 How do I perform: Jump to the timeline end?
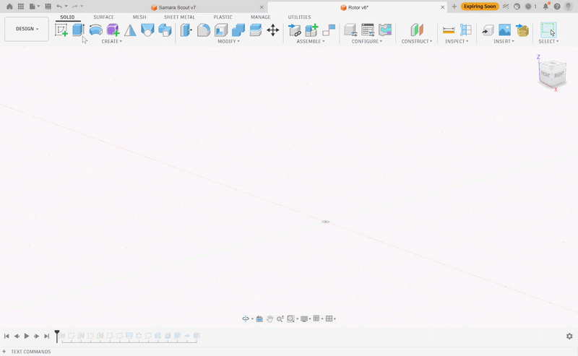pos(46,336)
